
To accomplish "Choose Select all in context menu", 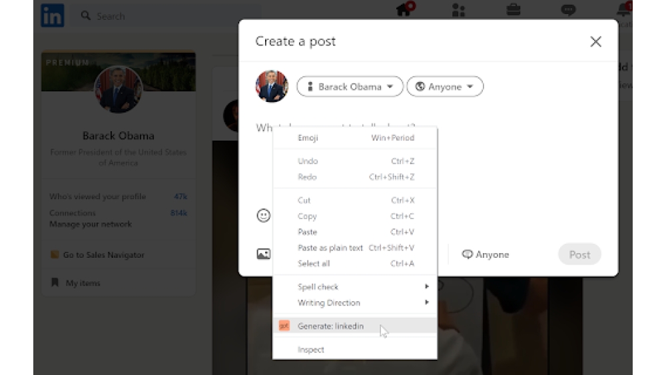I will click(355, 263).
